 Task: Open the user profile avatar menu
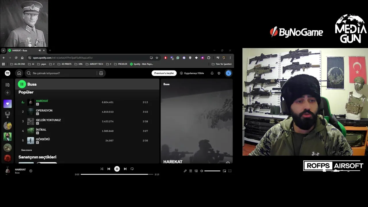(x=229, y=73)
